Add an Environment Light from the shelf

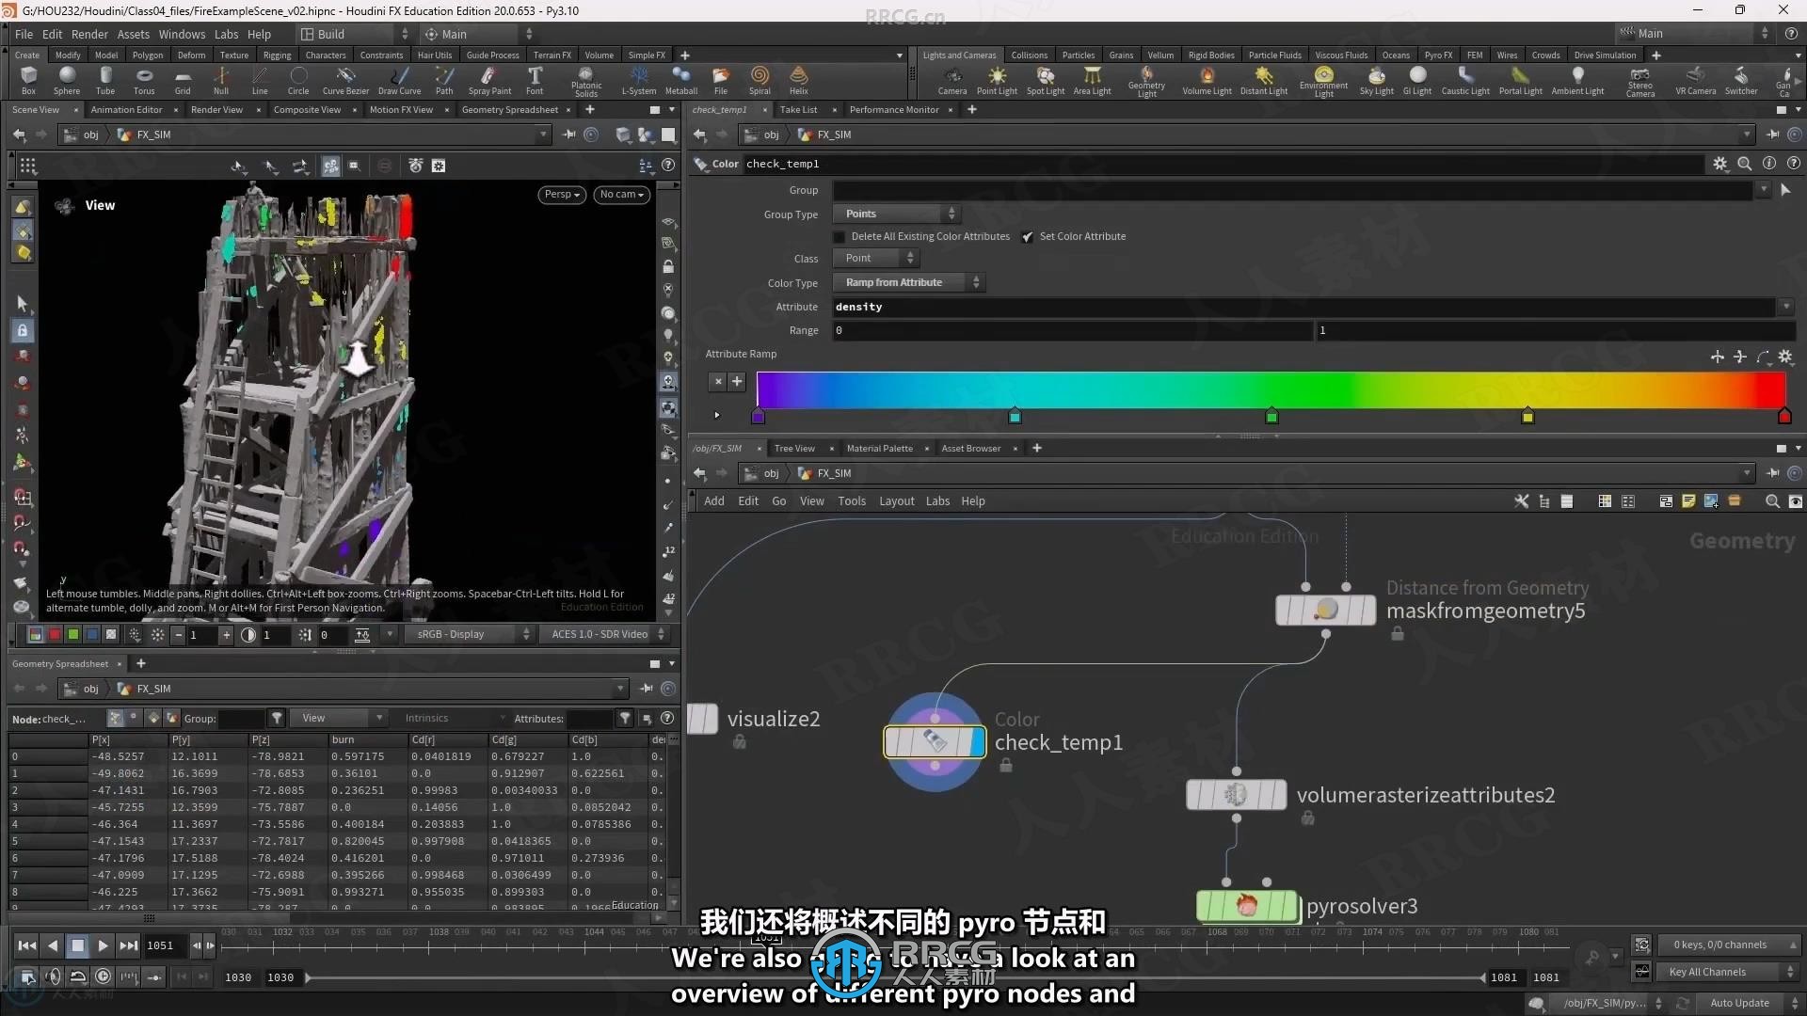1324,82
